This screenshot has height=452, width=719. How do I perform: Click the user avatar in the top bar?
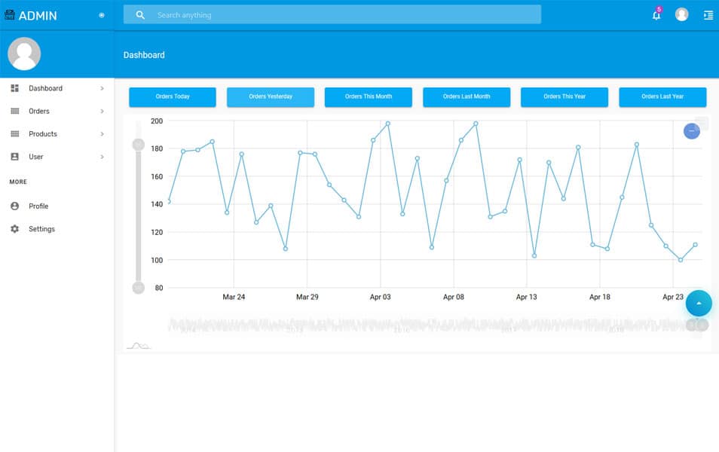coord(681,15)
